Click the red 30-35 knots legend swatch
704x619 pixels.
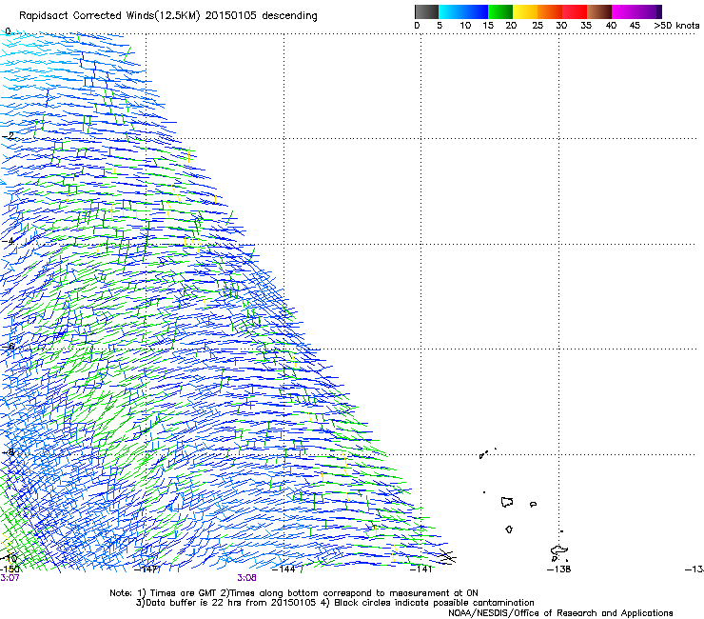coord(575,11)
